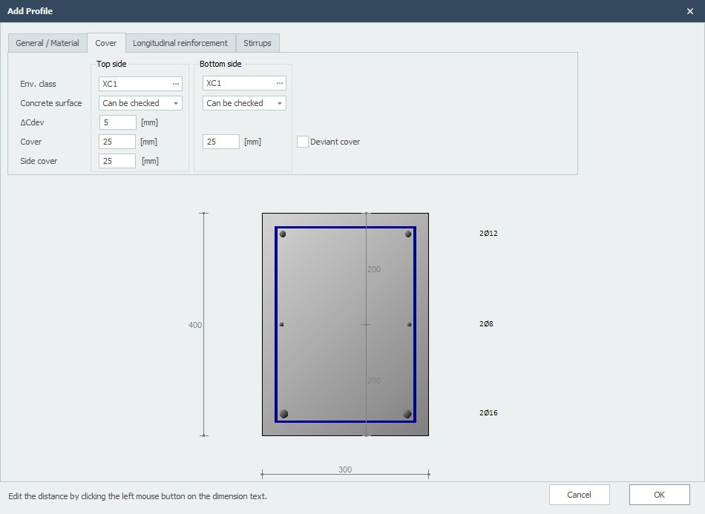Close the Add Profile dialog

tap(689, 11)
